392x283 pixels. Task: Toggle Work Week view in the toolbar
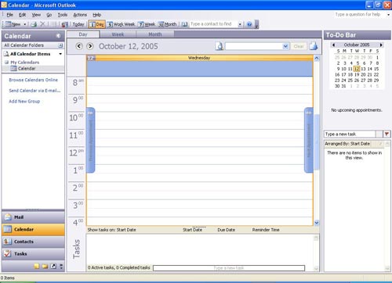pyautogui.click(x=121, y=24)
